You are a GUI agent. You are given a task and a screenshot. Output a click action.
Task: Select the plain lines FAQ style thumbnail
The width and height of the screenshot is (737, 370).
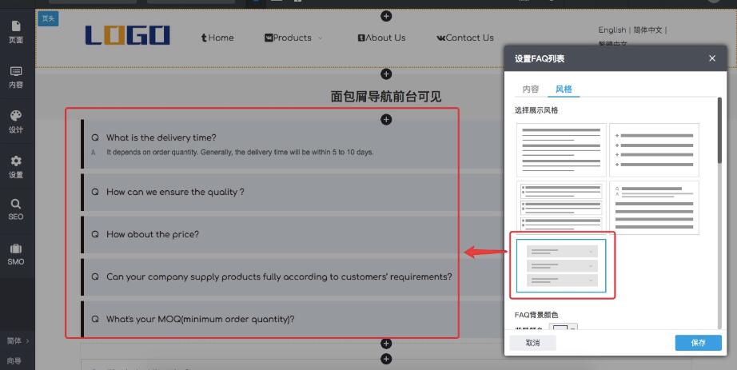coord(561,149)
